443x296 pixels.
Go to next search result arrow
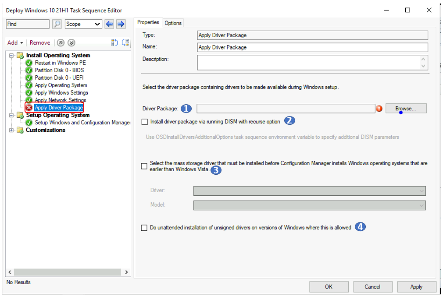(x=121, y=24)
